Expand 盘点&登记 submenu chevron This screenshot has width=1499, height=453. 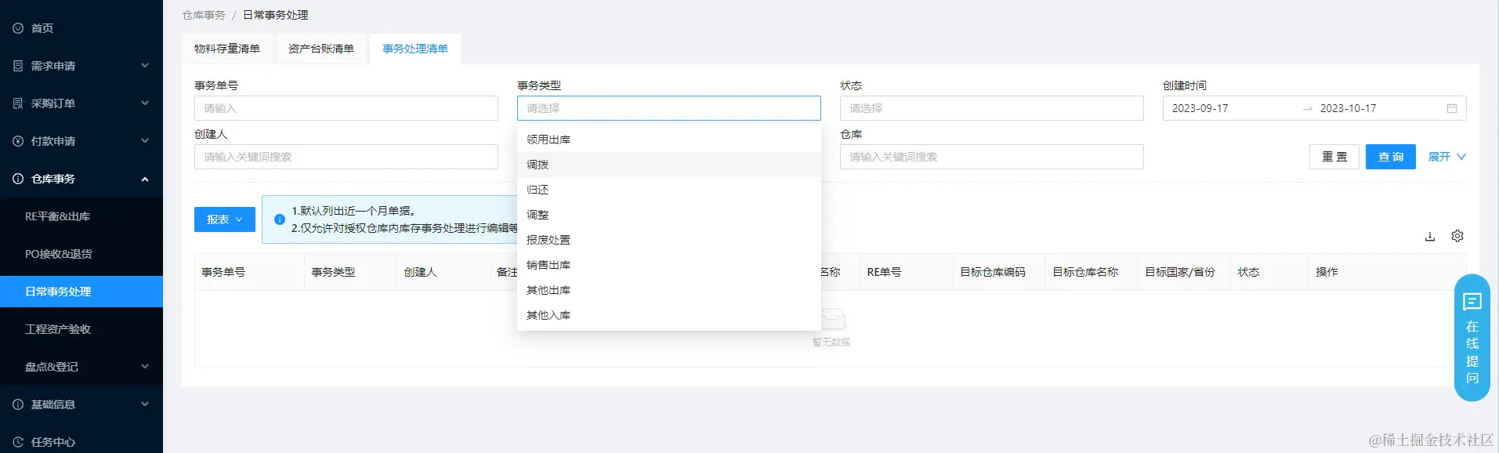point(145,367)
